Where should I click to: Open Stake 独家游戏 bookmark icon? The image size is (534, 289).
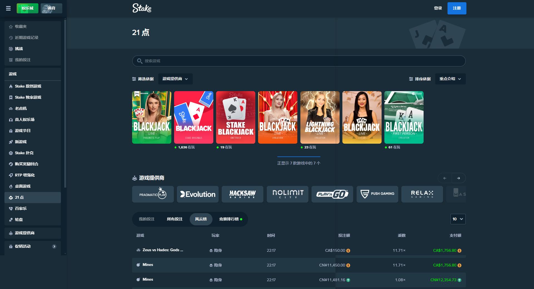[11, 98]
